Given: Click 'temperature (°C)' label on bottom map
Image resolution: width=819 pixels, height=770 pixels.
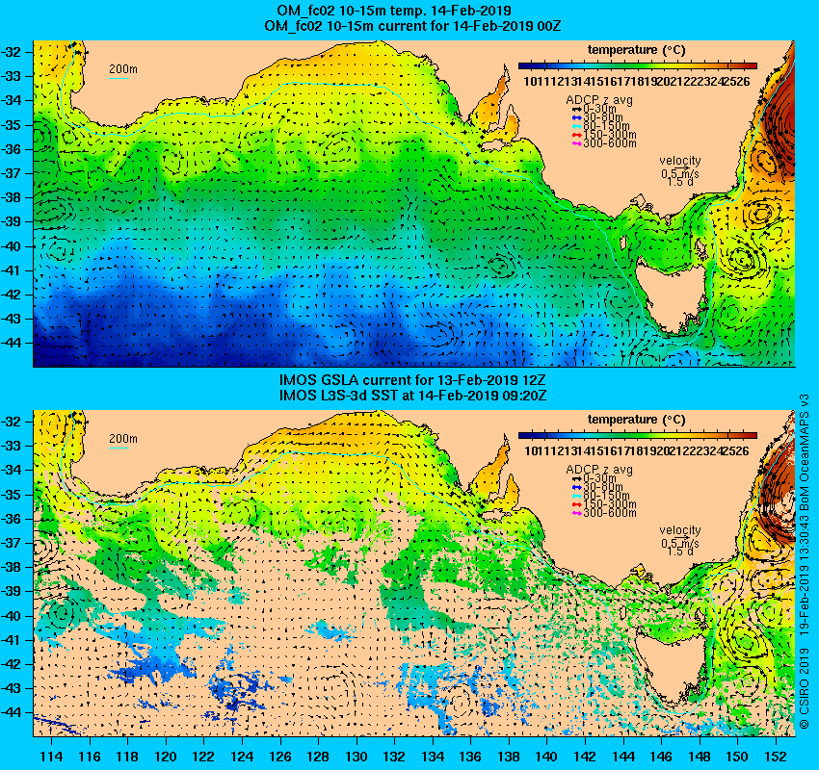Looking at the screenshot, I should 637,420.
